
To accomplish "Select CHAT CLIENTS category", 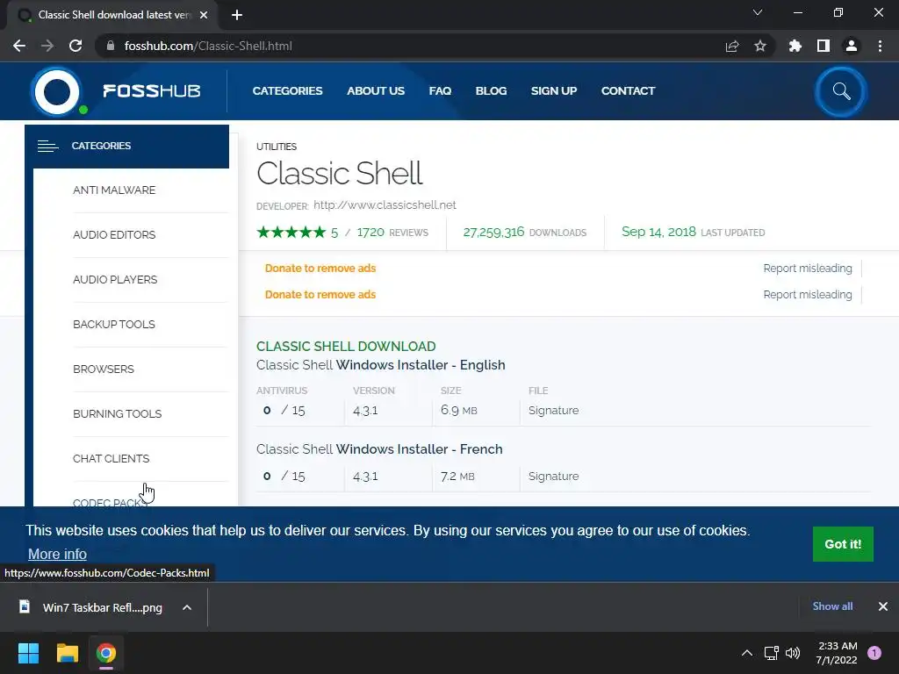I will (x=111, y=458).
